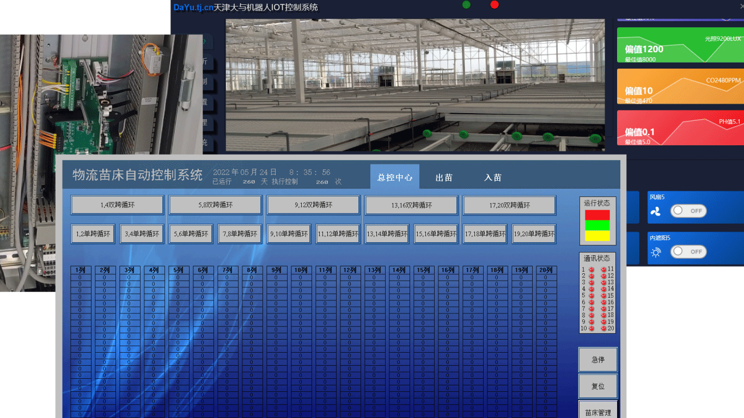The width and height of the screenshot is (744, 418).
Task: Toggle the 风扇5 OFF switch
Action: pyautogui.click(x=689, y=211)
